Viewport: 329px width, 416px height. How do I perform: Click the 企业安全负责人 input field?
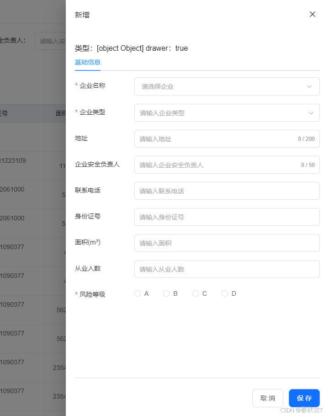[227, 165]
